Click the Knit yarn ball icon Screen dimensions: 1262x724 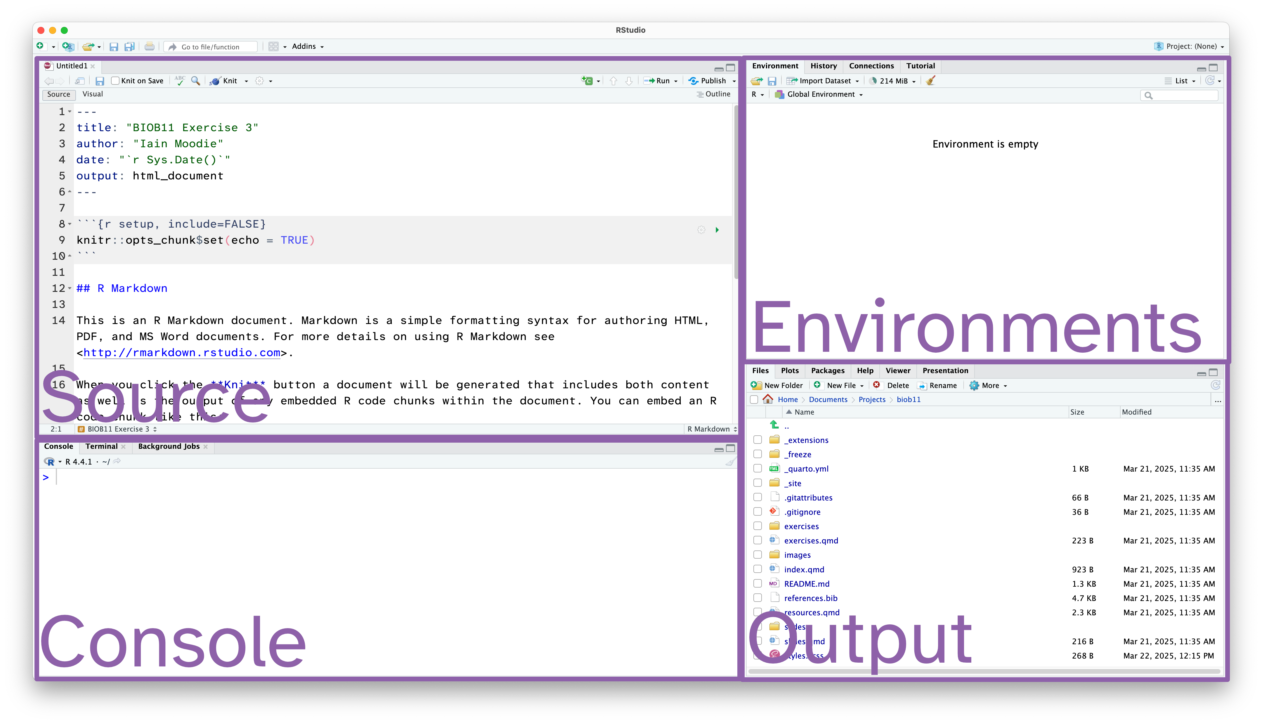(x=215, y=81)
